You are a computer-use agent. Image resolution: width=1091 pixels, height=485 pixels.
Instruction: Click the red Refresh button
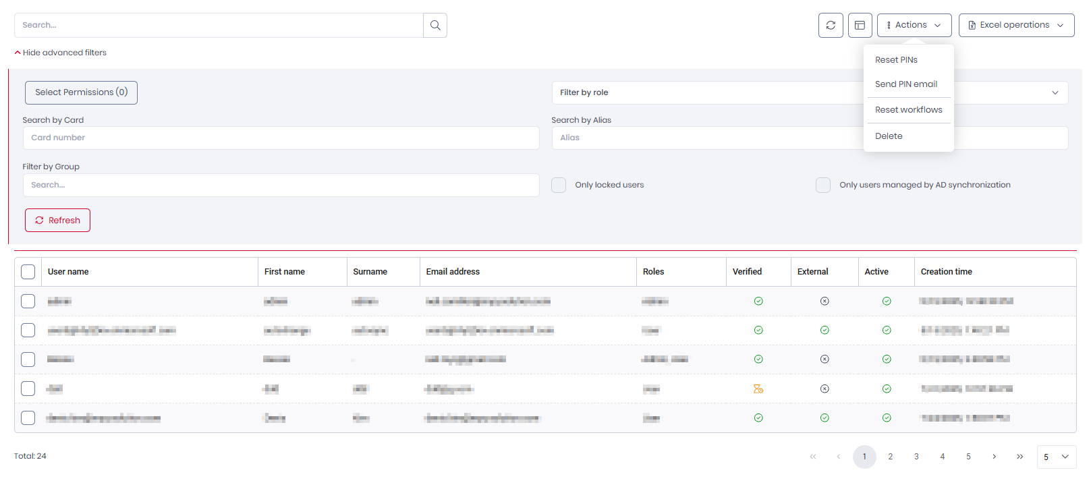click(57, 220)
